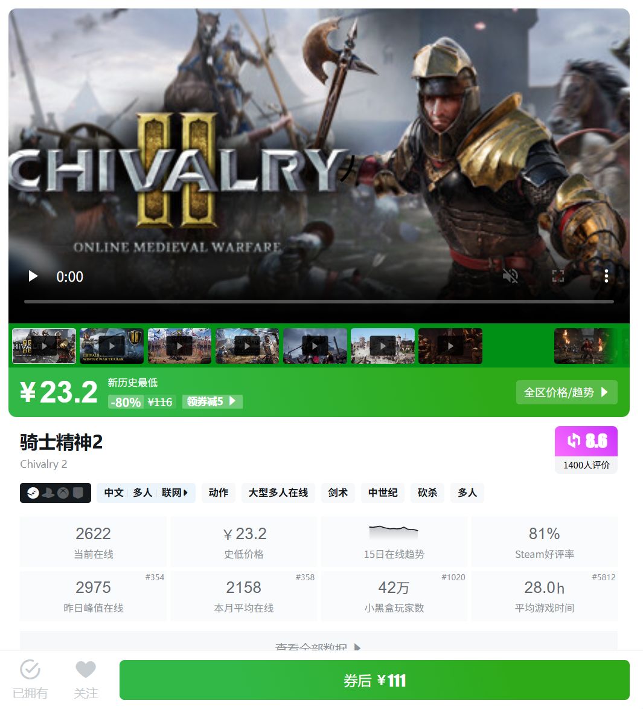Select the 大型多人在线 tag
643x709 pixels.
pos(278,493)
